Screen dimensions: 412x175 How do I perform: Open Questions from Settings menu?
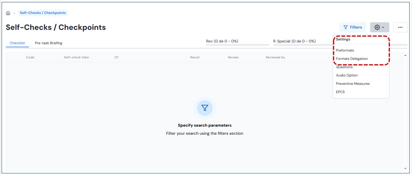[344, 67]
